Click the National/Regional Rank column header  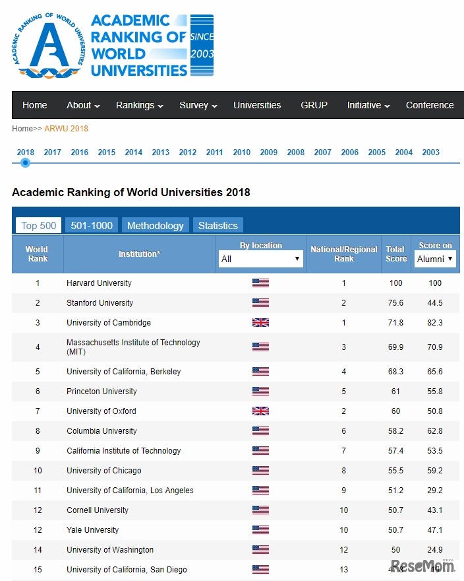click(344, 254)
